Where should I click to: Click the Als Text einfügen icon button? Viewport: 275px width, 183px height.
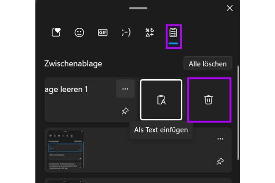[161, 100]
